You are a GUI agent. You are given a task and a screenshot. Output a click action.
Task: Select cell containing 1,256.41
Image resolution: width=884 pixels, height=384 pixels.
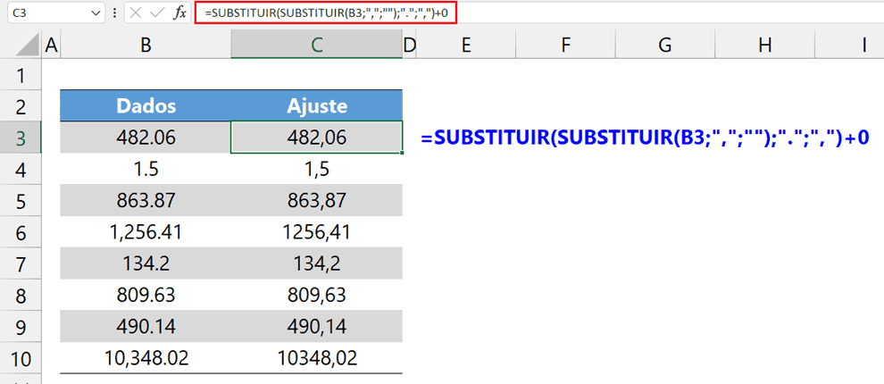(x=146, y=232)
